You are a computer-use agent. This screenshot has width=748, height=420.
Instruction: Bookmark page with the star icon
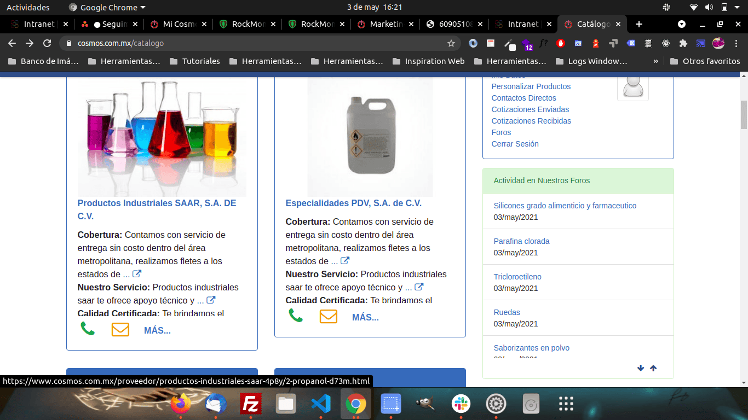[451, 43]
